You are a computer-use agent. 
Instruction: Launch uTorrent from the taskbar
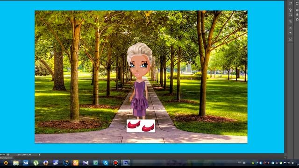[36, 163]
